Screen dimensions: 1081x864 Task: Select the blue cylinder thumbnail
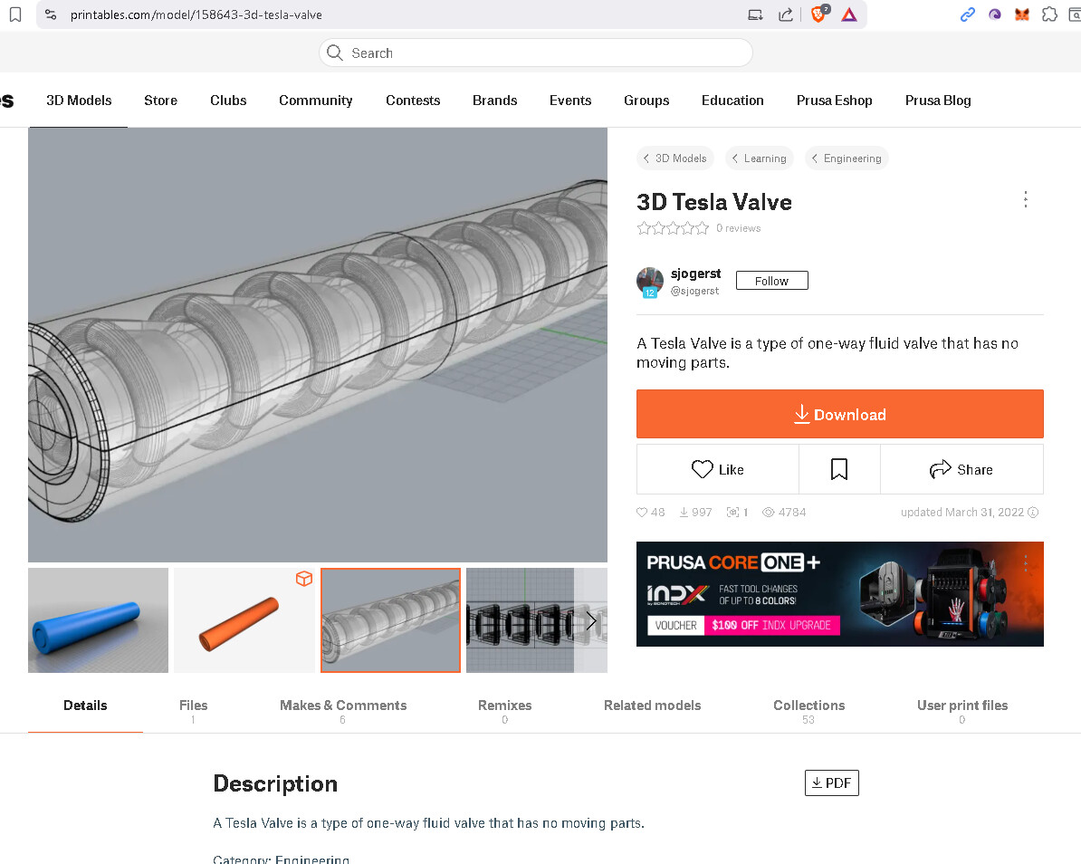(99, 620)
